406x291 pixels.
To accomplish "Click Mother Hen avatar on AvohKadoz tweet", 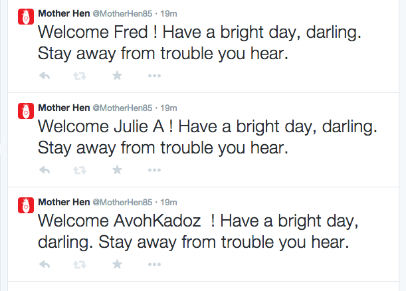I will pos(25,206).
